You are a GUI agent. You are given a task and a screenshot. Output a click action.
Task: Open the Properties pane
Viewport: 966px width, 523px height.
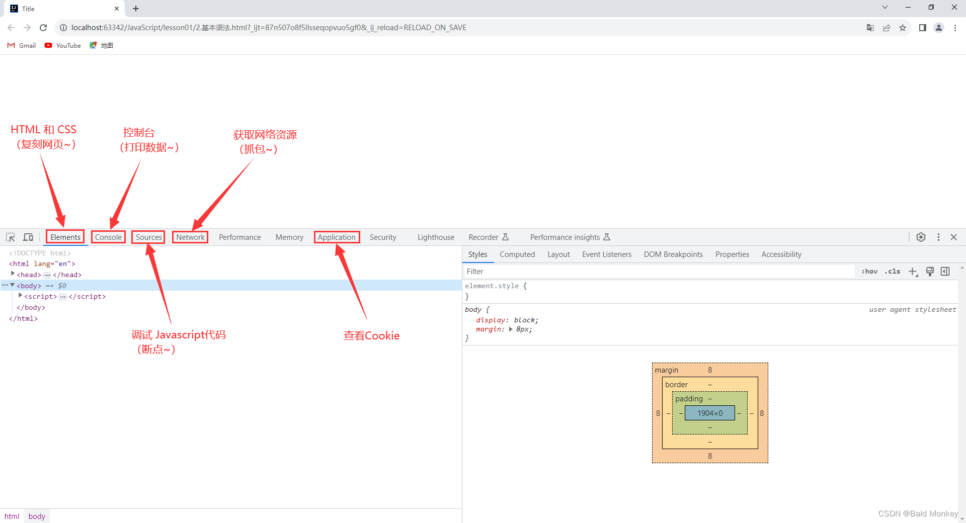point(732,254)
